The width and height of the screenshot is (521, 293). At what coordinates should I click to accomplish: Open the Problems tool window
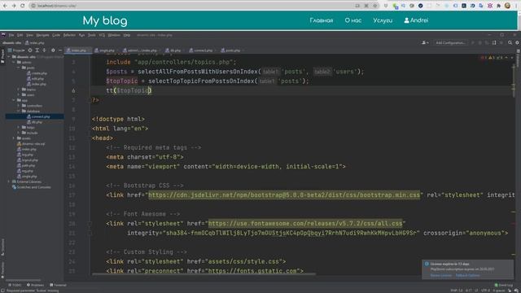coord(35,285)
